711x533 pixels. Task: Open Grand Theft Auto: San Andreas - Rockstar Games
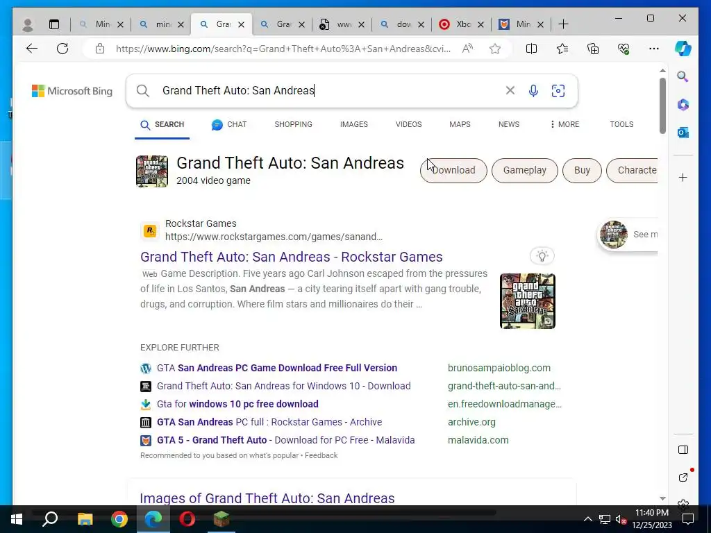pyautogui.click(x=291, y=257)
